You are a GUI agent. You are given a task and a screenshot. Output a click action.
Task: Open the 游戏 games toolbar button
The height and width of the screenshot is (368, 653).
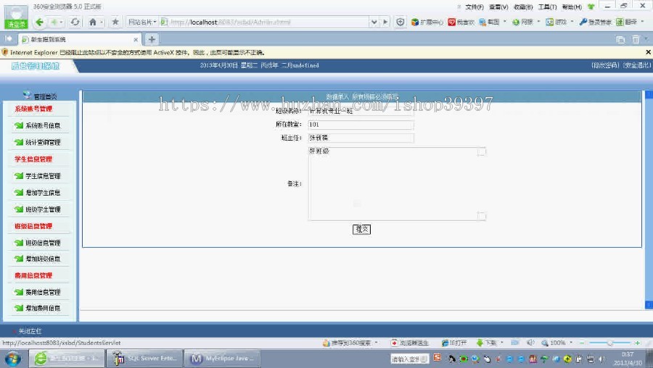(557, 22)
